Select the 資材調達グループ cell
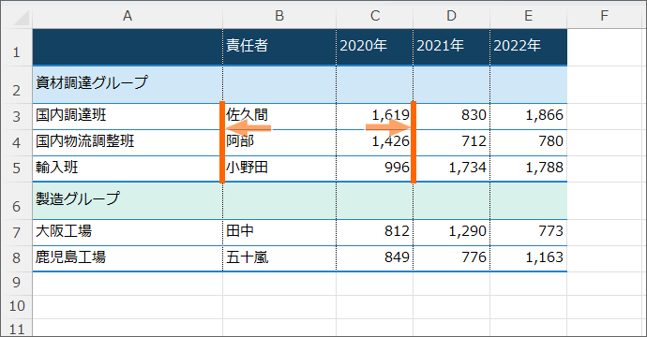 coord(128,85)
